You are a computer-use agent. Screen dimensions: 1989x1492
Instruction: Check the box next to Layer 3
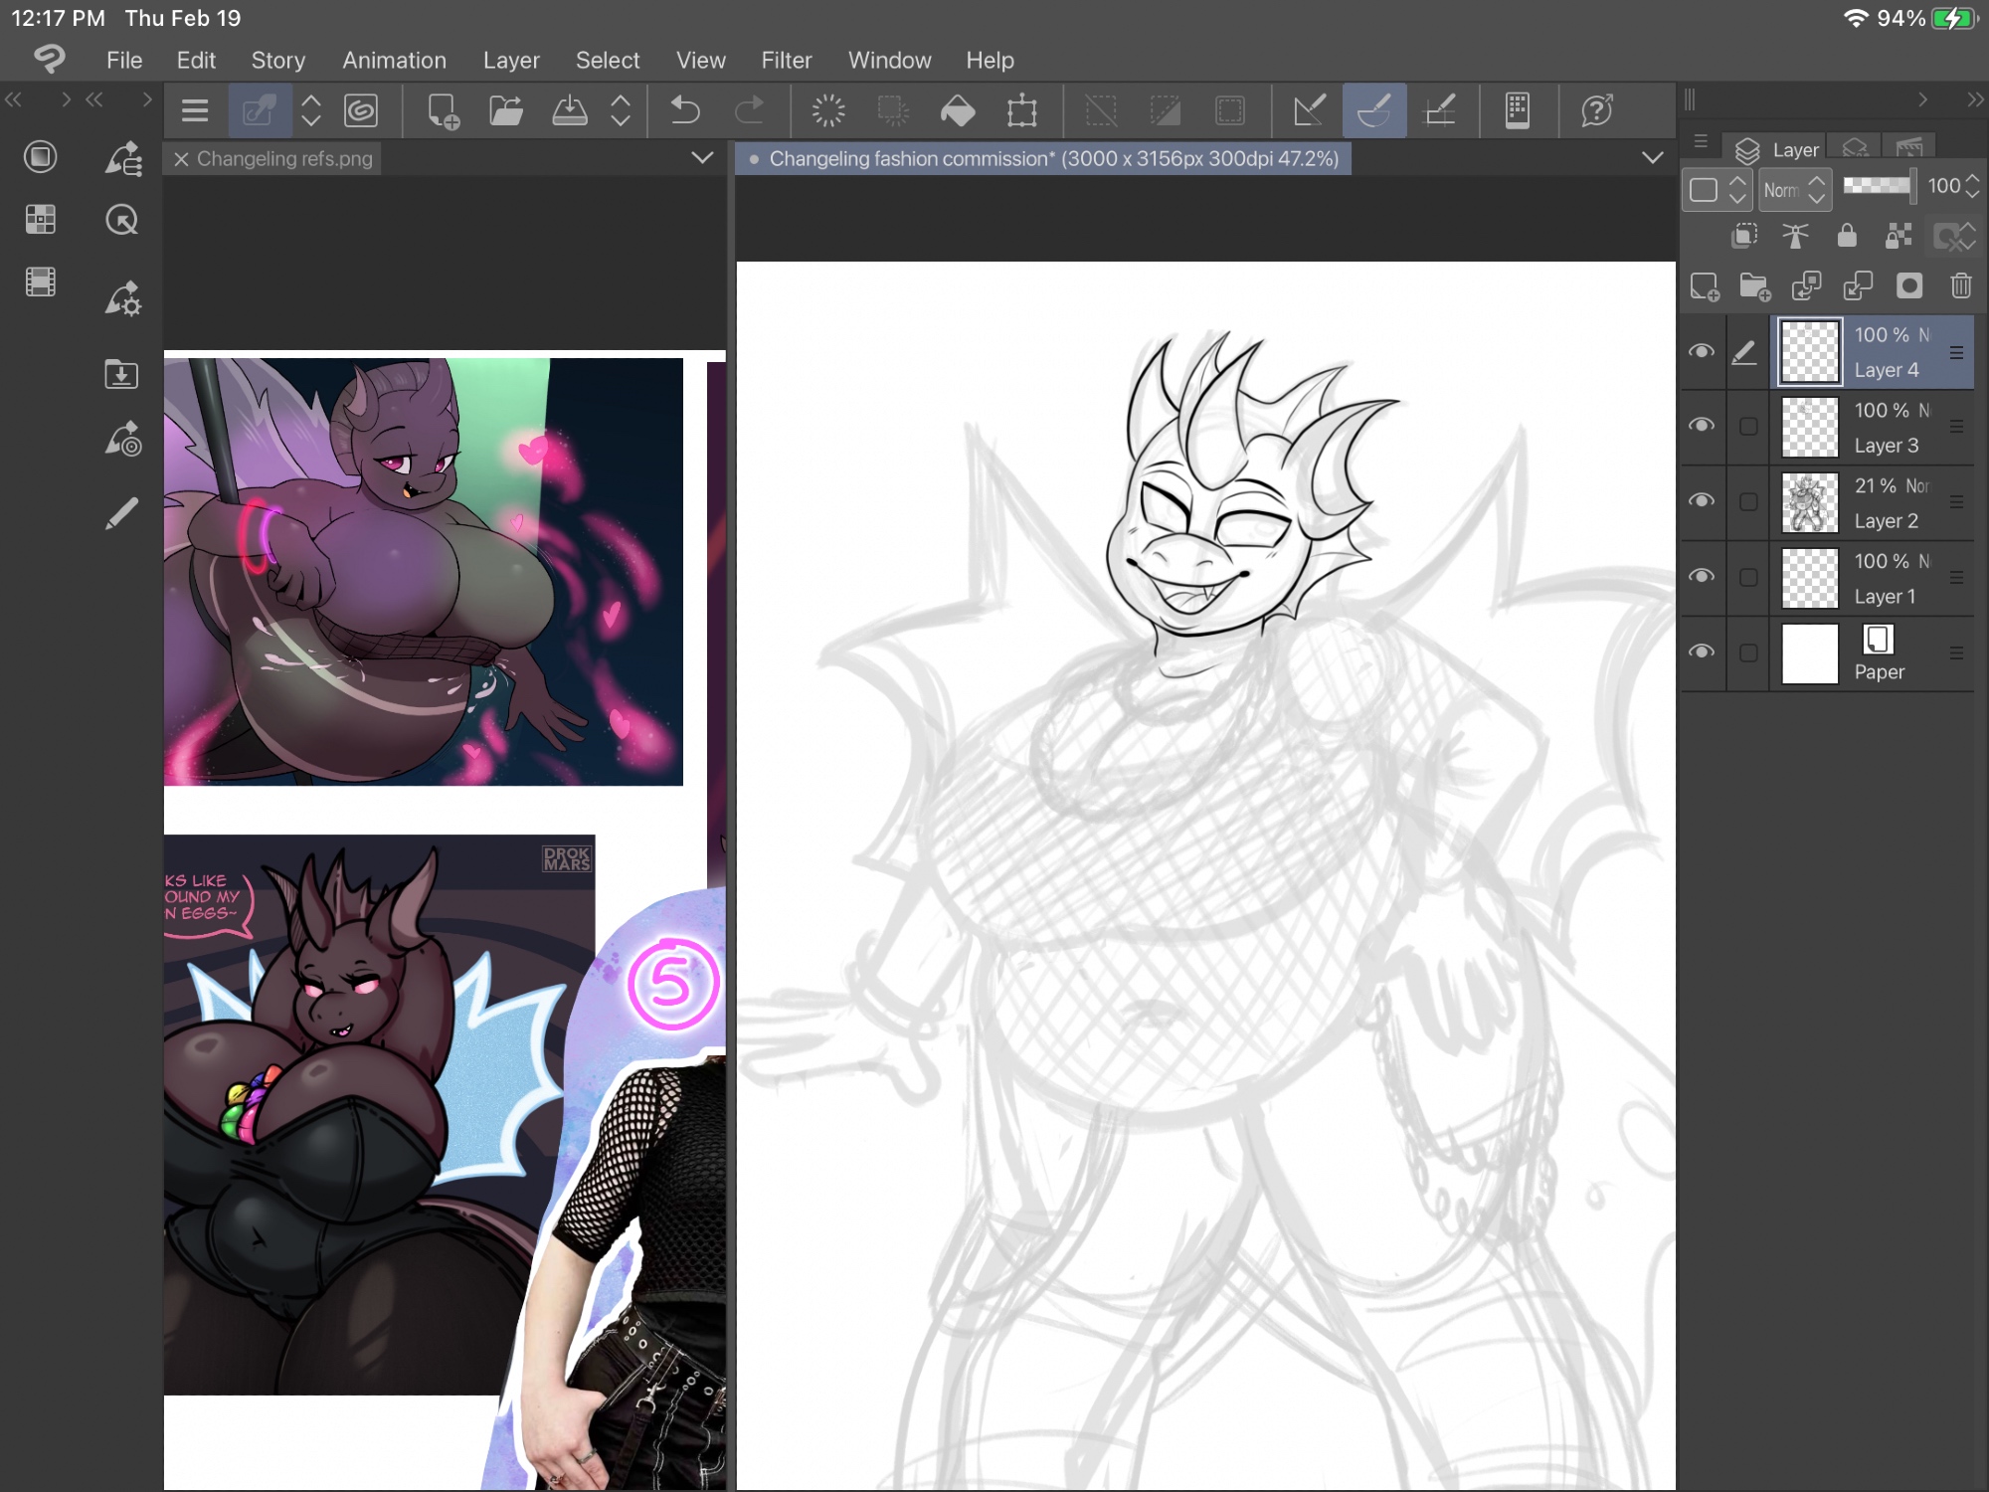(1748, 427)
